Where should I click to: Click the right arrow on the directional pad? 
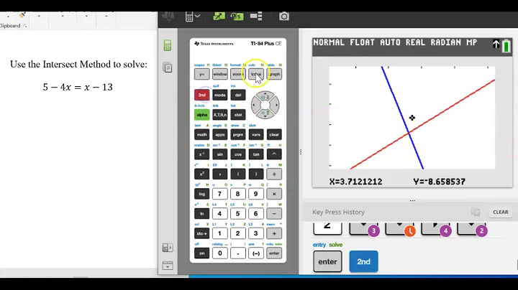point(276,105)
